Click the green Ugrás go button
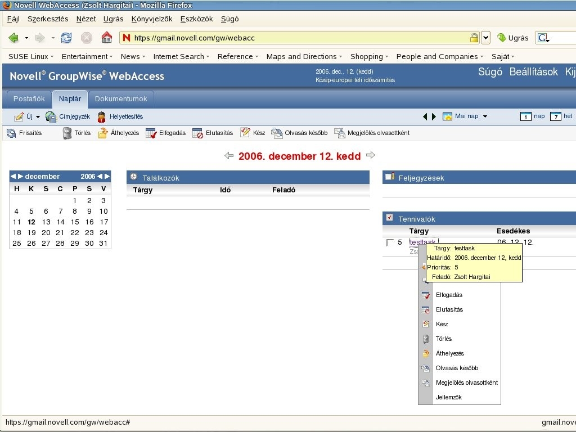Viewport: 576px width, 432px height. pyautogui.click(x=512, y=38)
